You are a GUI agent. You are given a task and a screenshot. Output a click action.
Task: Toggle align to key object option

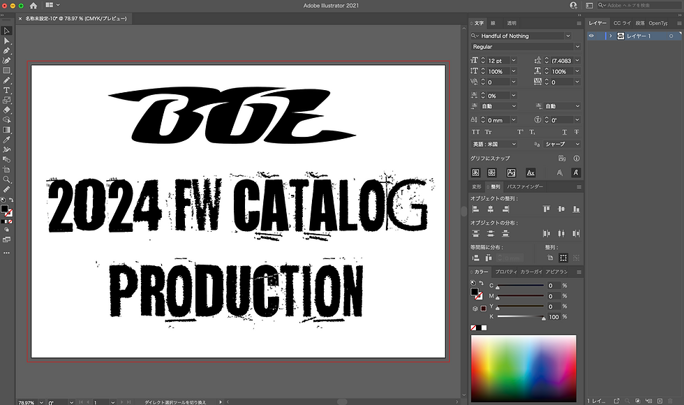pos(577,258)
